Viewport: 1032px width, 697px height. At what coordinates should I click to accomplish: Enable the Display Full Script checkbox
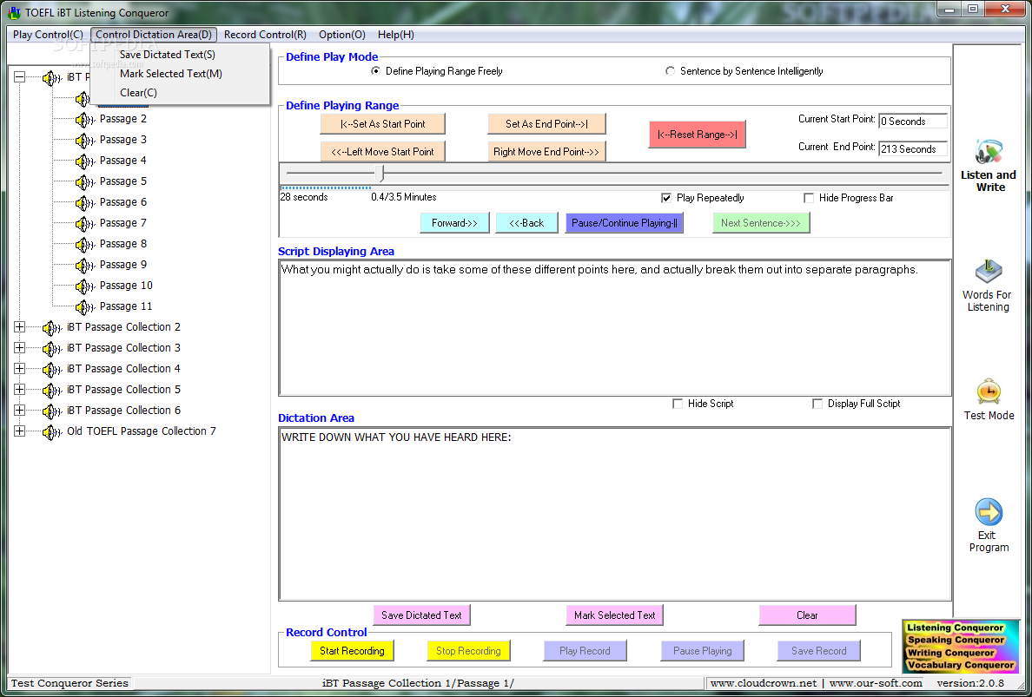click(817, 404)
